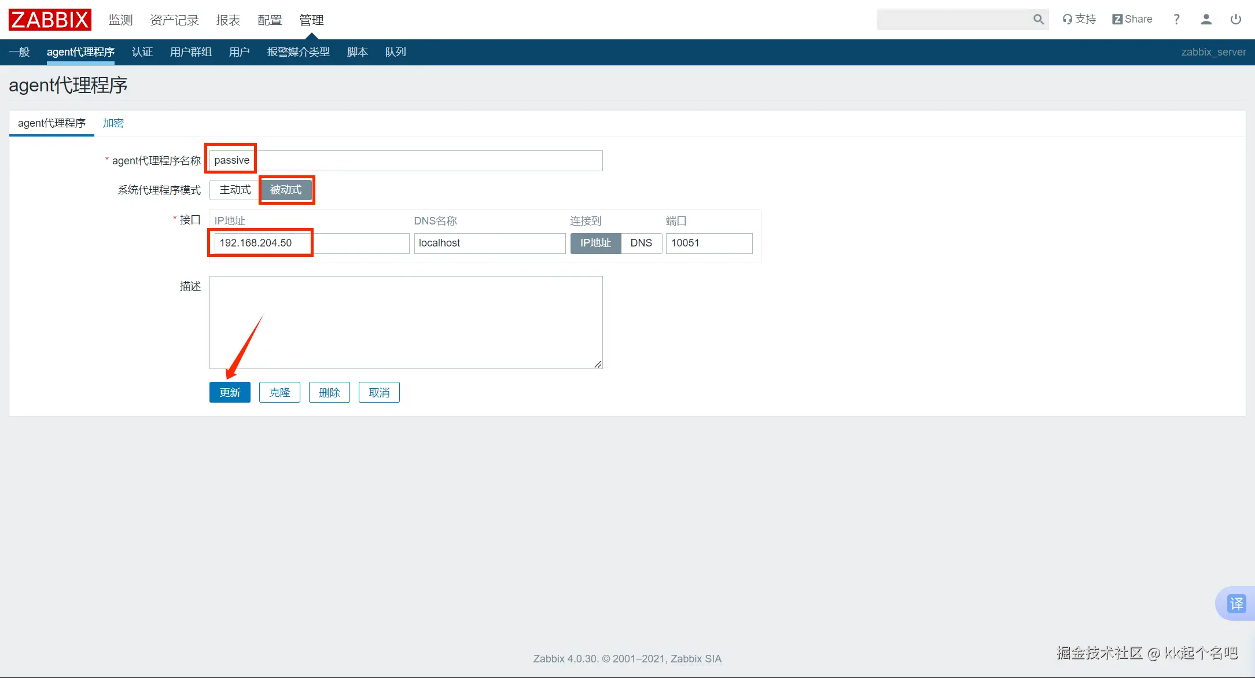This screenshot has width=1255, height=678.
Task: Click the Zabbix logo
Action: pos(50,20)
